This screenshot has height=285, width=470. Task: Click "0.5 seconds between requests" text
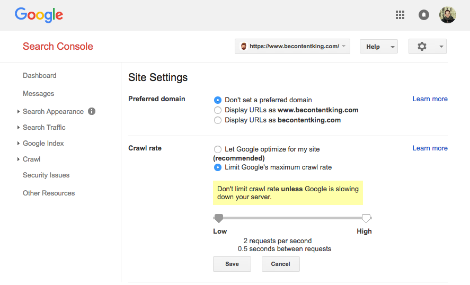tap(285, 249)
